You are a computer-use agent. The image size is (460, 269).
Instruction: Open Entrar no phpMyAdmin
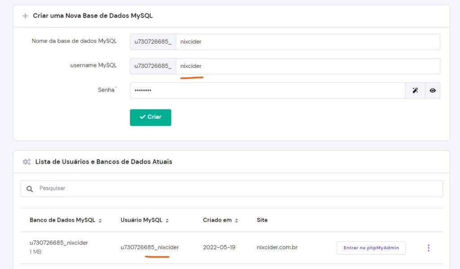[x=371, y=248]
